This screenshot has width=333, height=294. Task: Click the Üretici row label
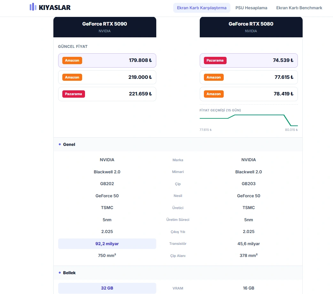coord(178,208)
